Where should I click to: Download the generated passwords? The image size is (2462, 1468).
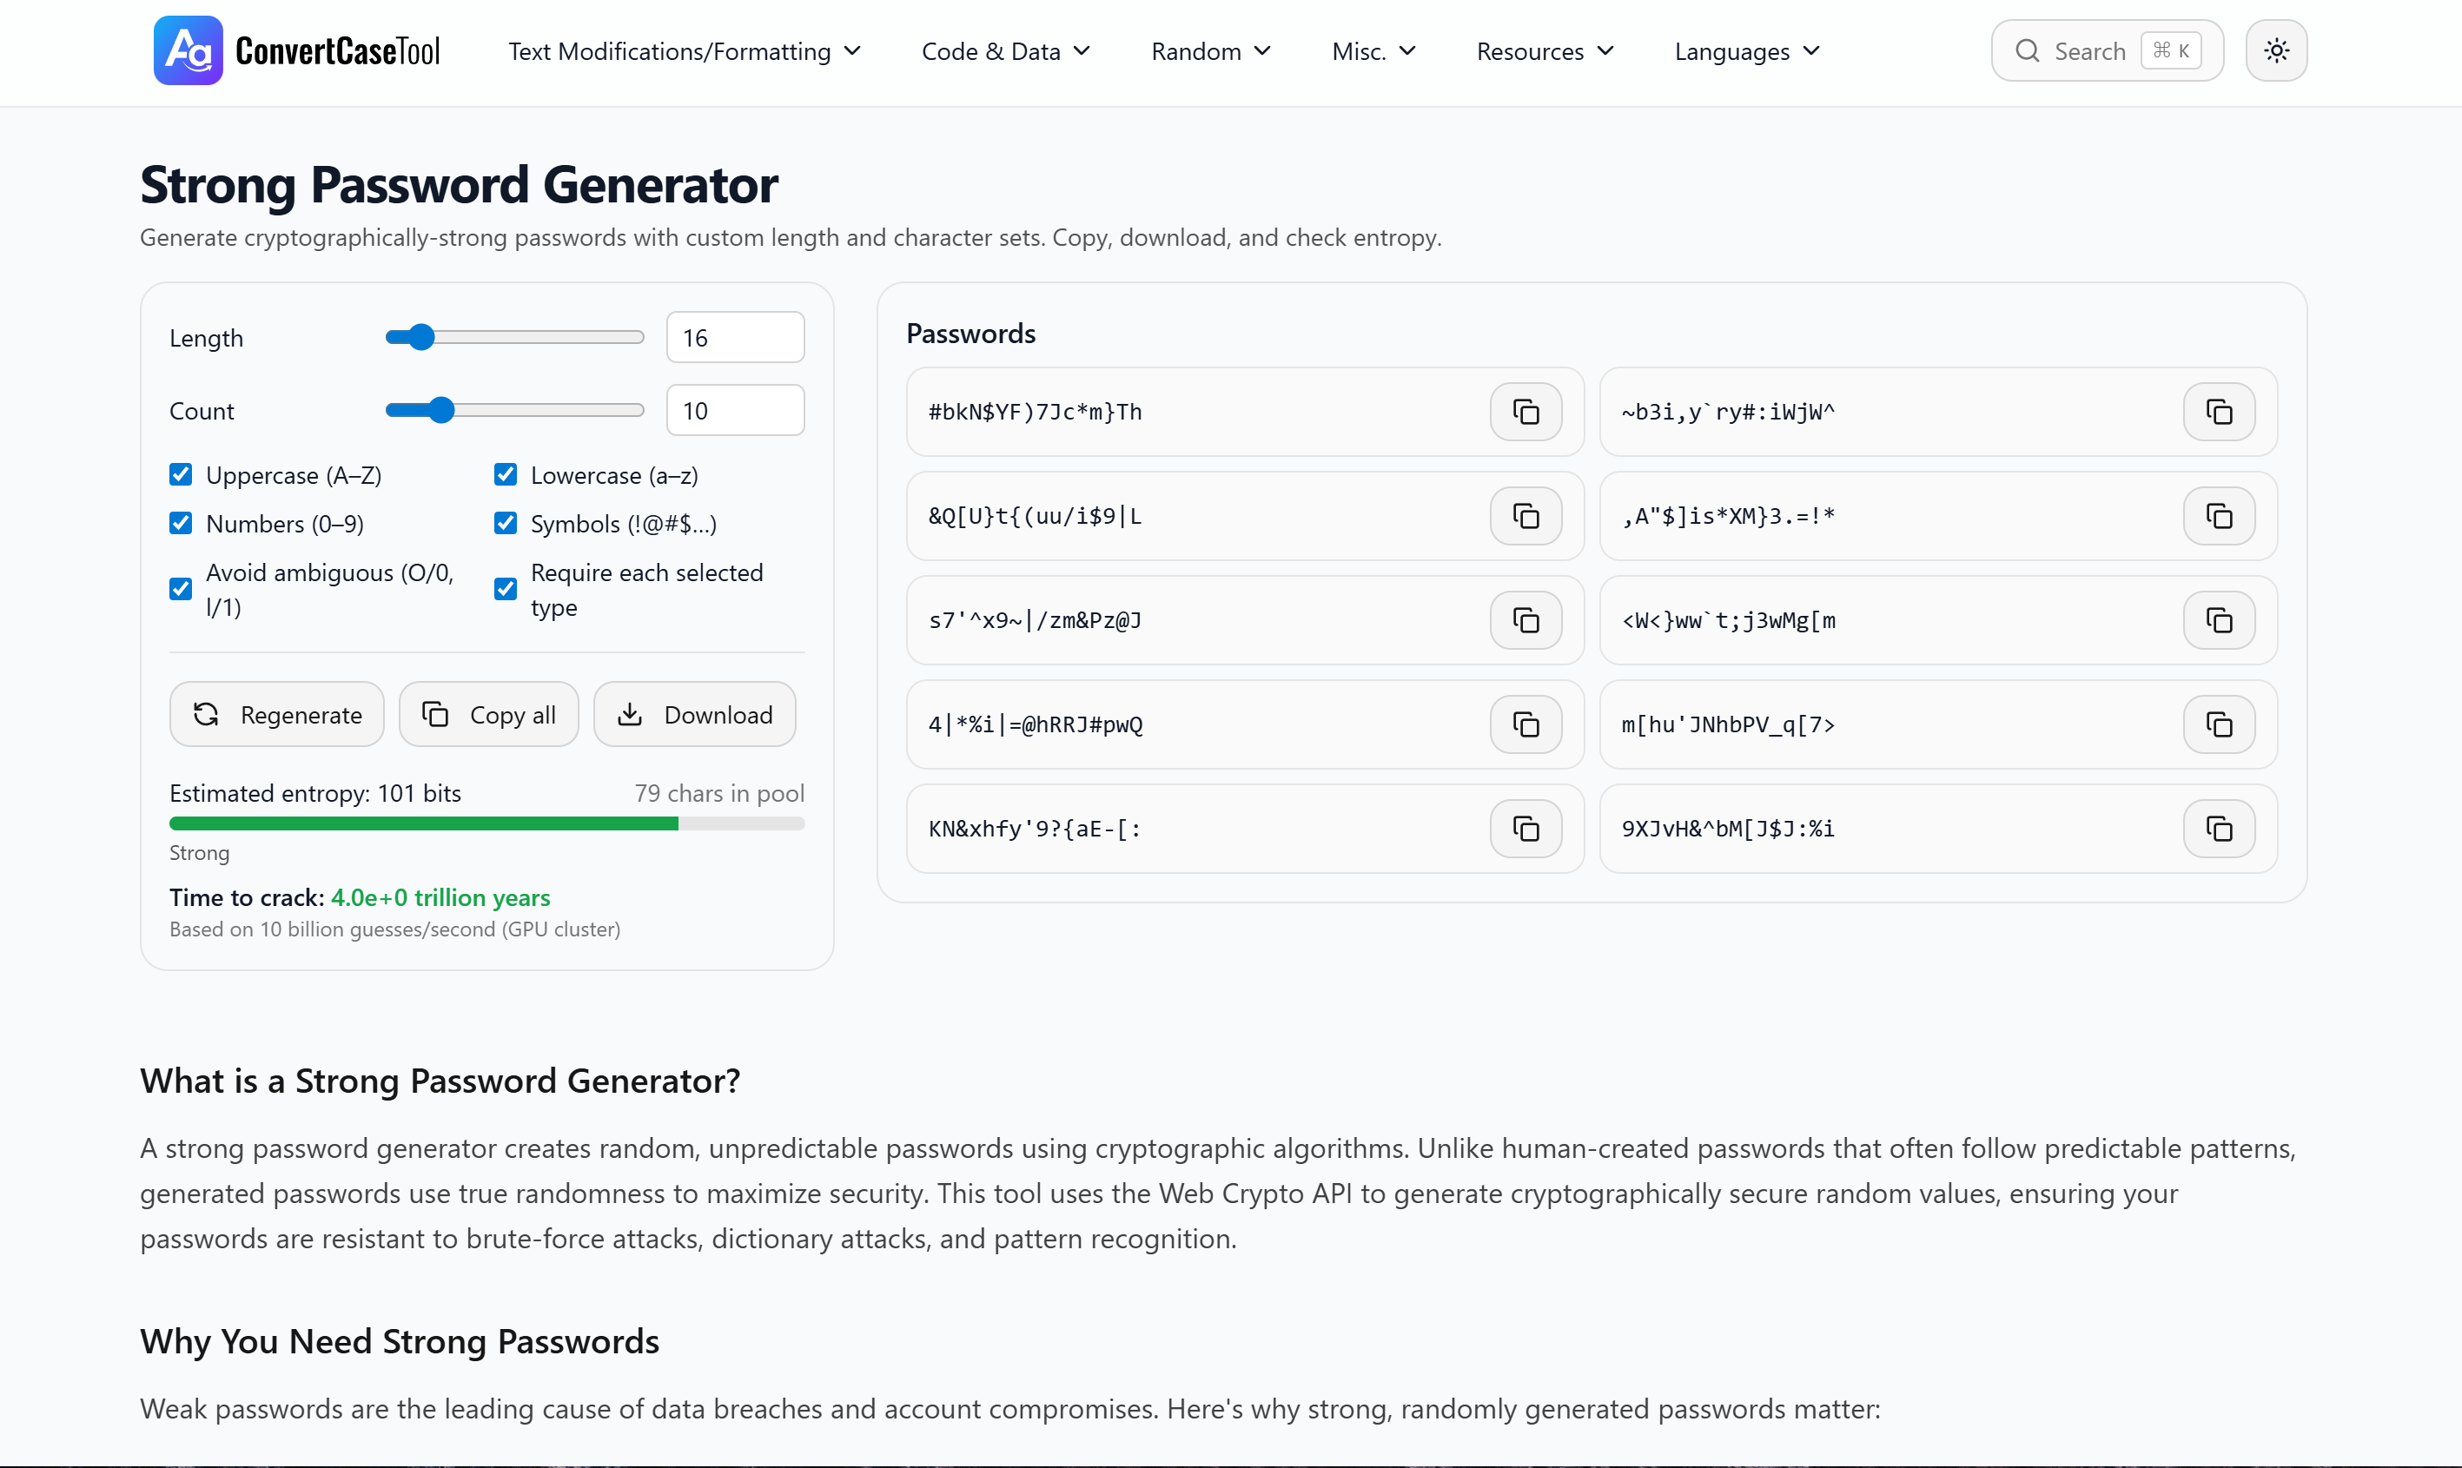pyautogui.click(x=694, y=714)
